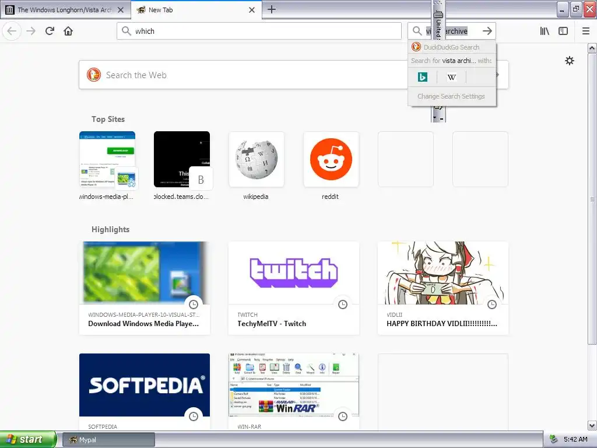Open the Home page button
The image size is (597, 448).
(x=68, y=32)
